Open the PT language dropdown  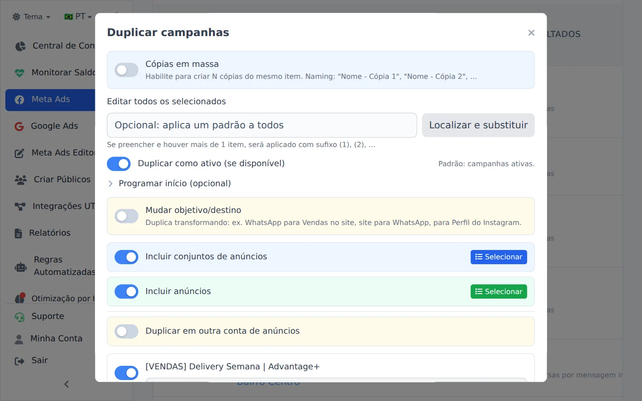pyautogui.click(x=78, y=17)
